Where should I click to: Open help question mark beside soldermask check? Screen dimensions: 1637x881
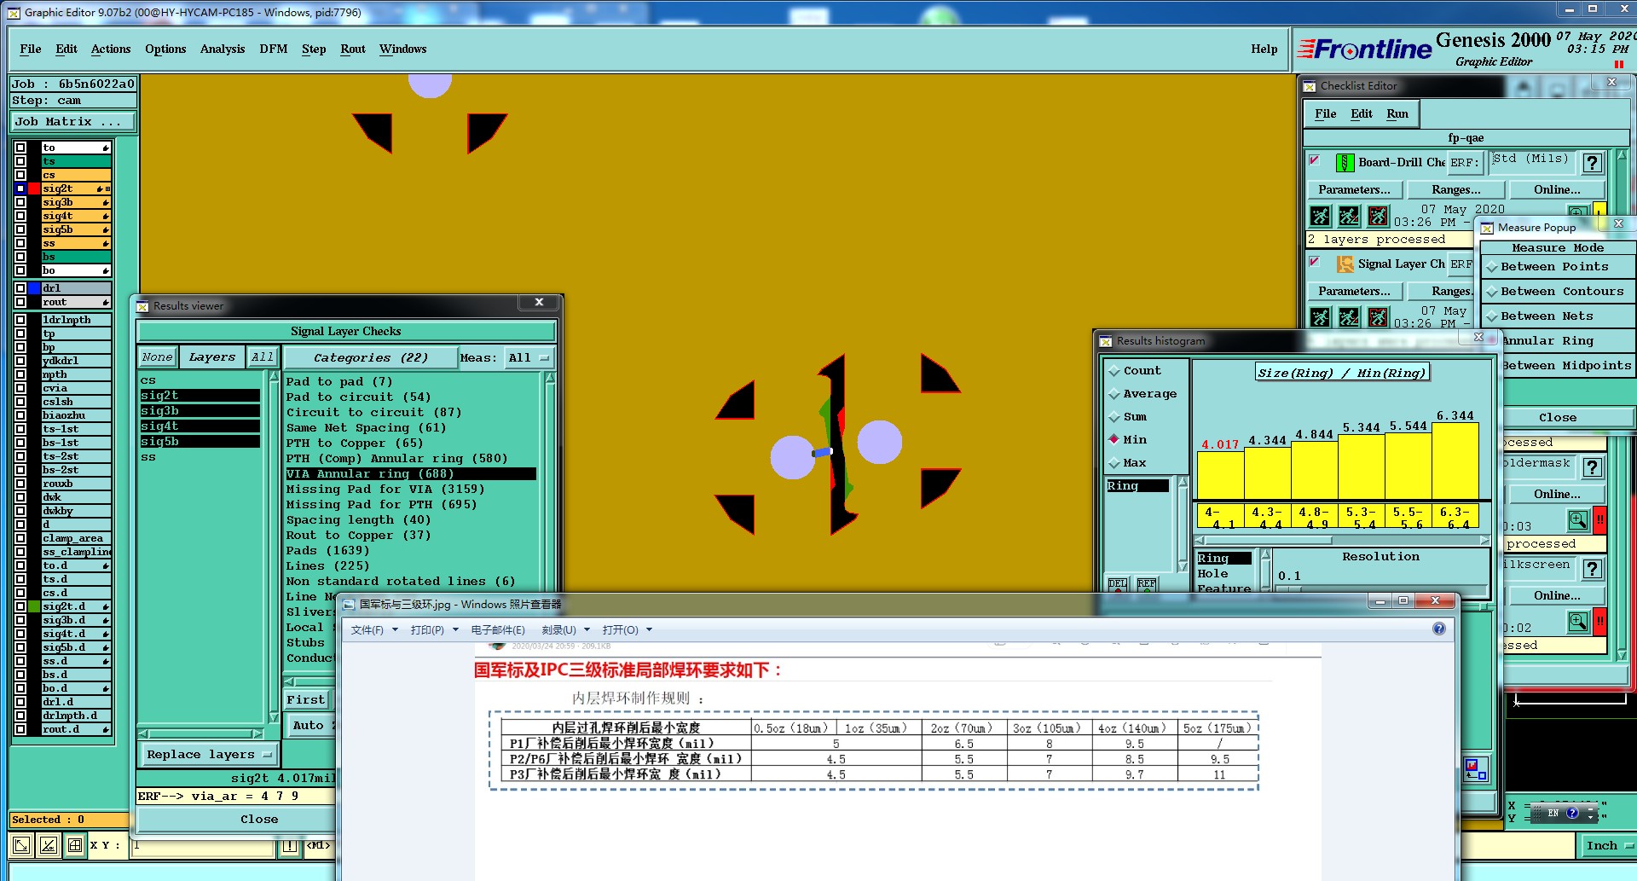tap(1592, 467)
